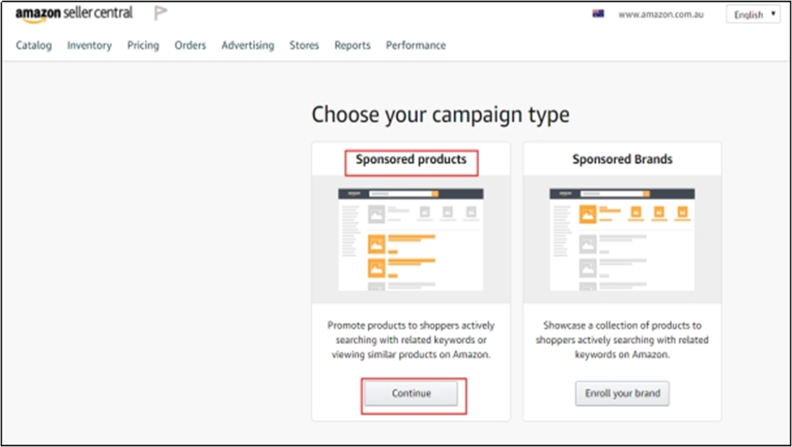Open the Inventory menu
The width and height of the screenshot is (792, 447).
(x=89, y=45)
